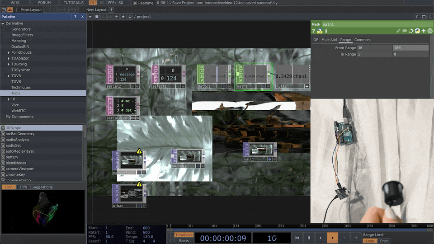Click the plus icon in math1 parameter header
The image size is (434, 244).
pyautogui.click(x=424, y=31)
